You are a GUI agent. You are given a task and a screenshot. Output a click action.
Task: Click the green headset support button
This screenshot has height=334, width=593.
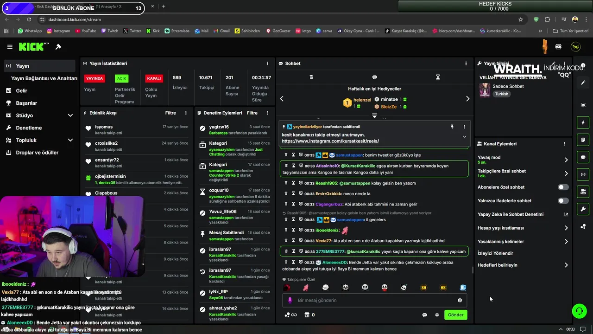(x=579, y=311)
